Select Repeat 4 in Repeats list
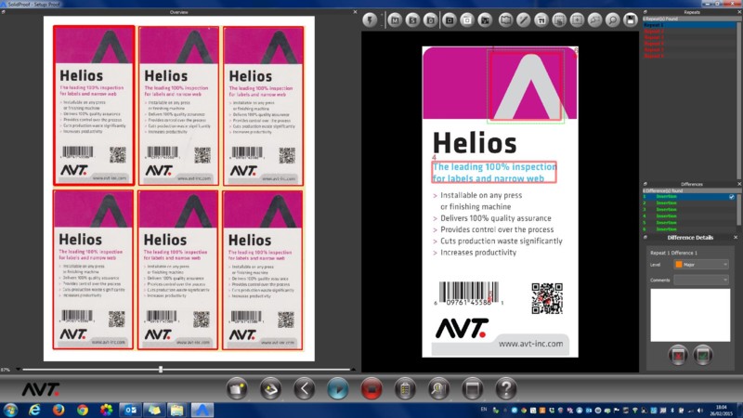Viewport: 743px width, 418px height. (689, 43)
